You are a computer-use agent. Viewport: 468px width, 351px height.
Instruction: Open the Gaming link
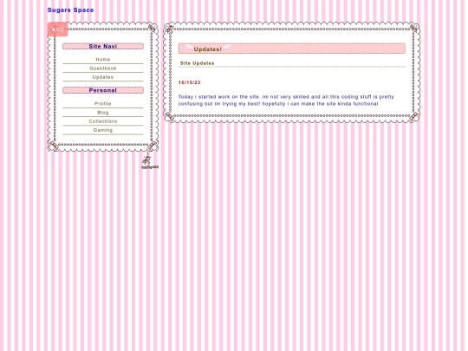point(103,130)
